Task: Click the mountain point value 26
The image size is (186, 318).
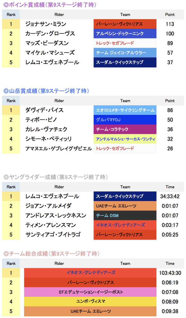Action: [x=170, y=148]
